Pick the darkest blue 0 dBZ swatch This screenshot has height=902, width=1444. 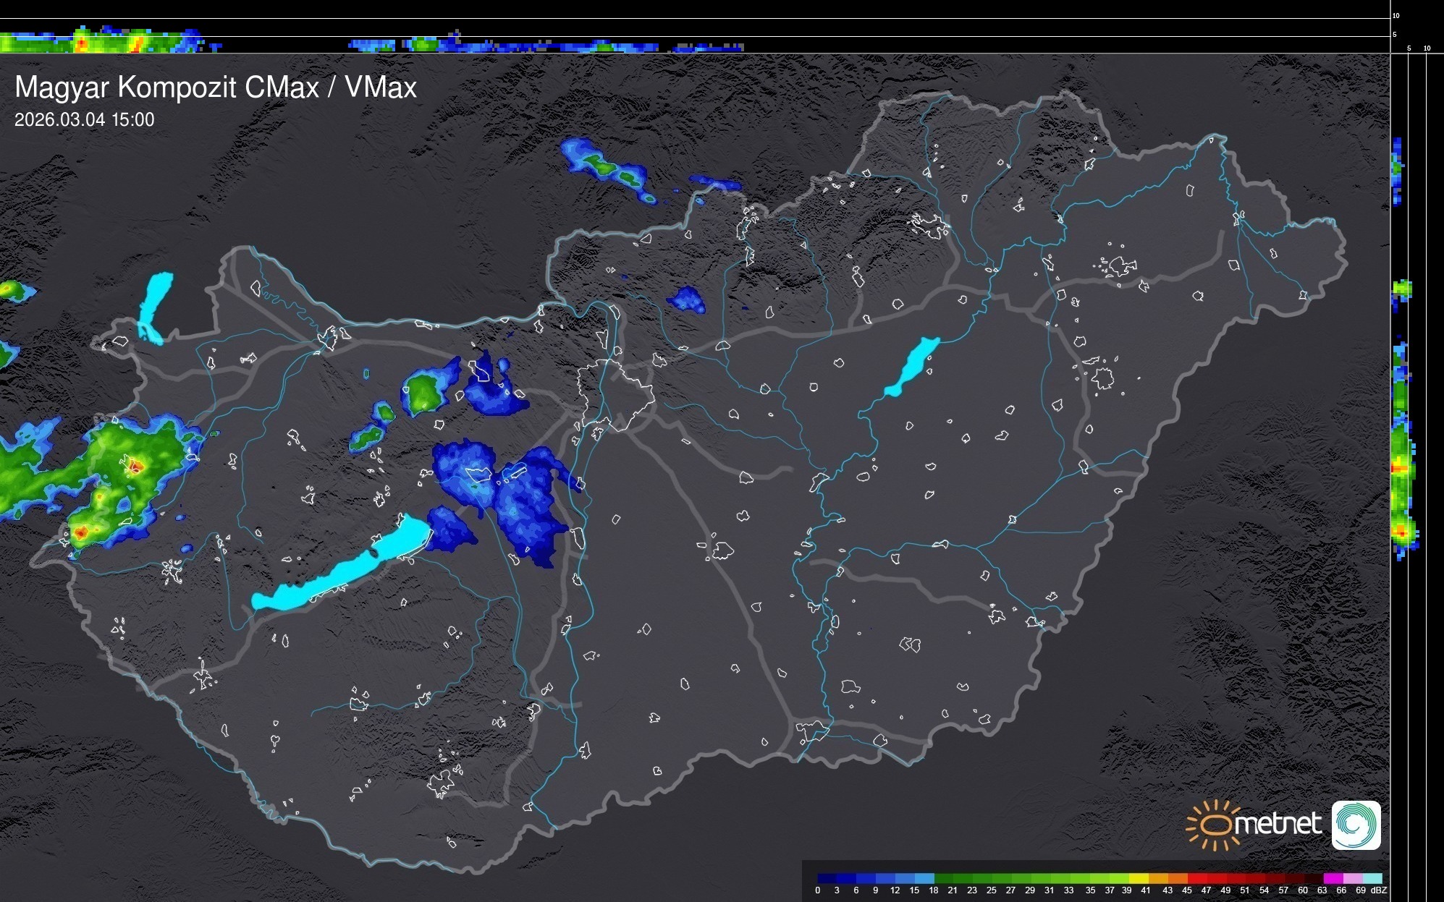tap(827, 878)
